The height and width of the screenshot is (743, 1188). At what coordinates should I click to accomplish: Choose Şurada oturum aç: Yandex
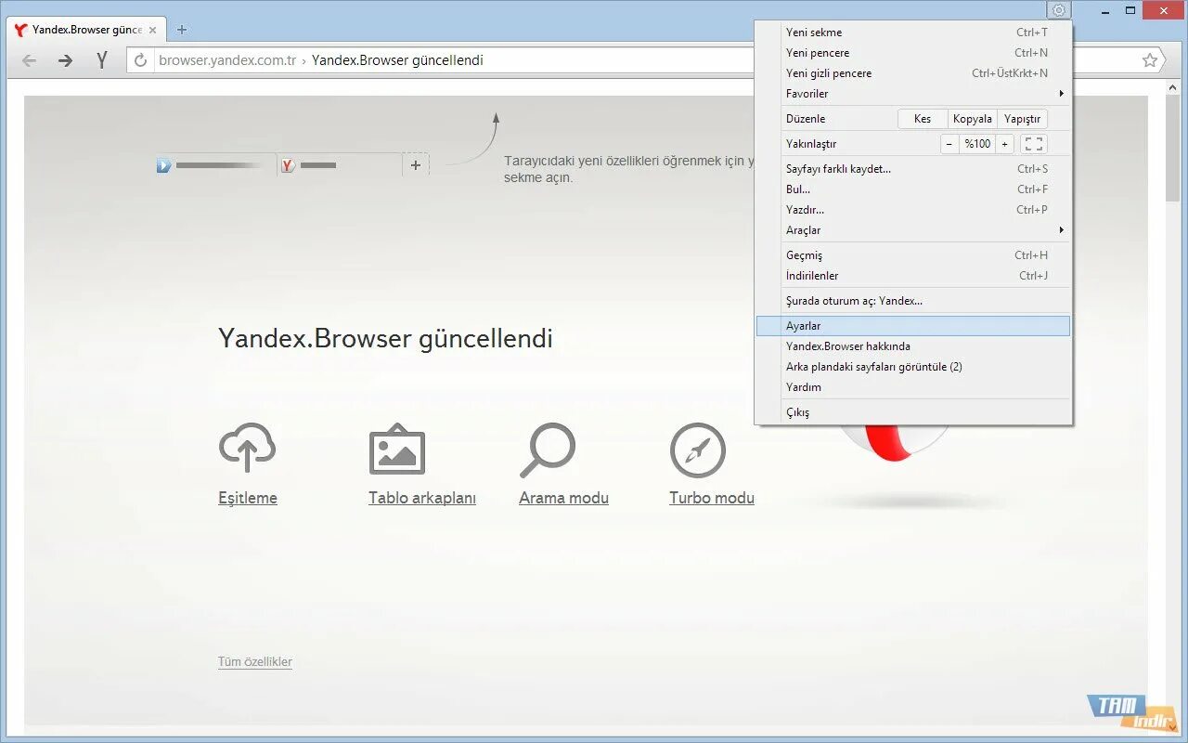[914, 301]
